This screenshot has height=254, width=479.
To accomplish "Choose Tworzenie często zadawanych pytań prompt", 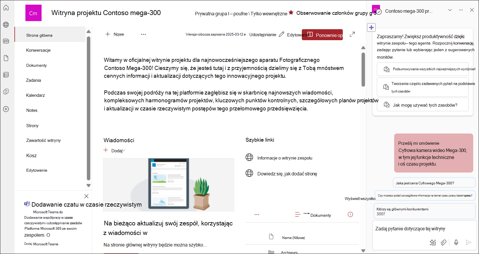I will coord(423,87).
